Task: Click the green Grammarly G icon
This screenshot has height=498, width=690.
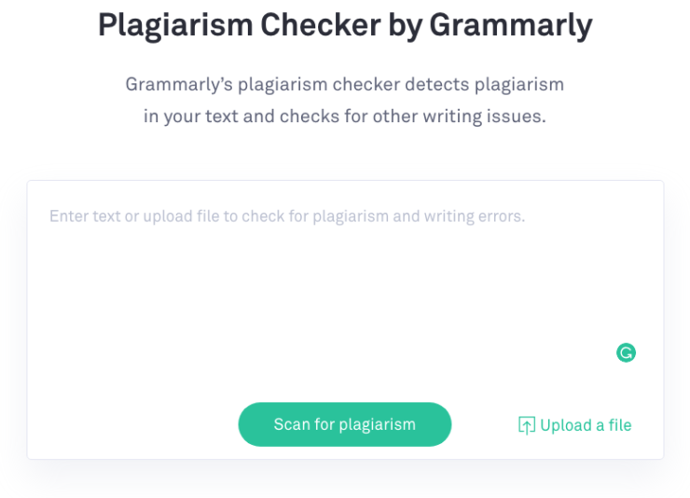Action: point(627,353)
